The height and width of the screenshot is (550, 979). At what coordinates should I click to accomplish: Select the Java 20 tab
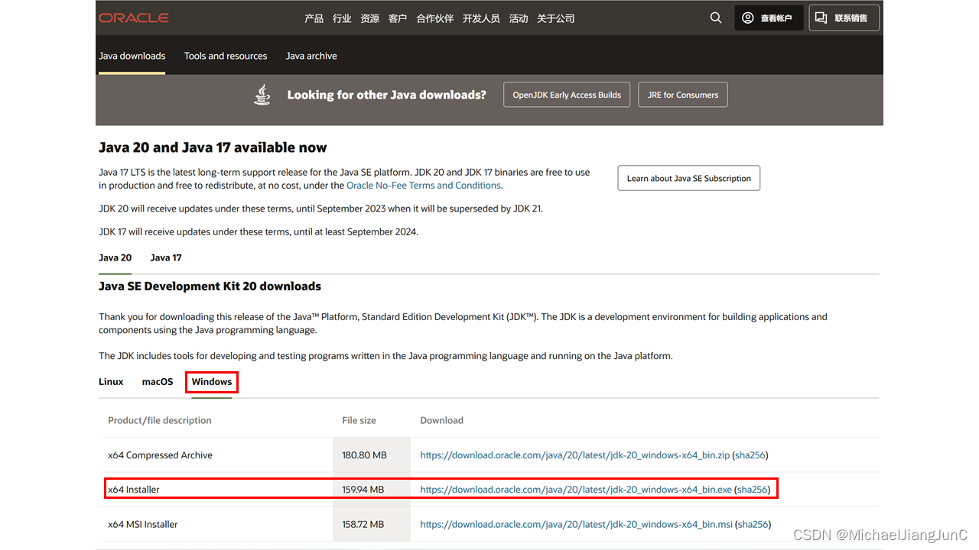115,257
